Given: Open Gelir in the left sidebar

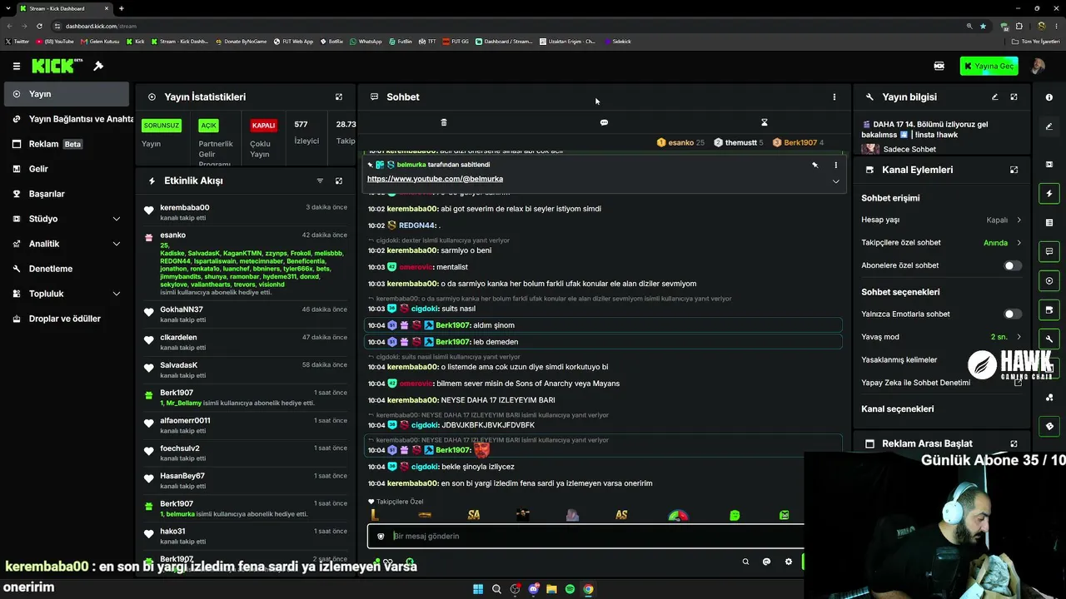Looking at the screenshot, I should [x=67, y=169].
